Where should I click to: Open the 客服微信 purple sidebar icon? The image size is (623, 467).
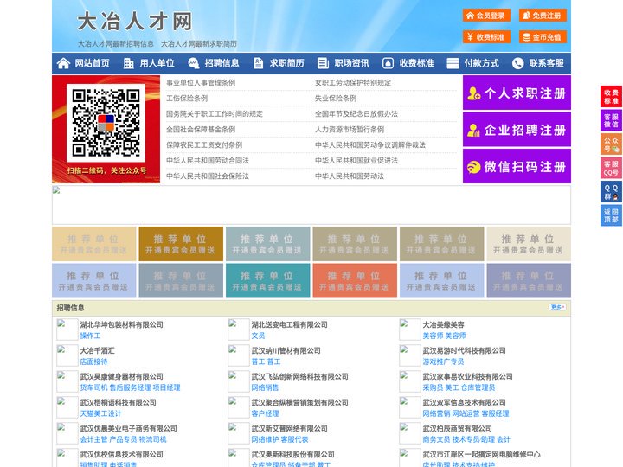point(611,120)
